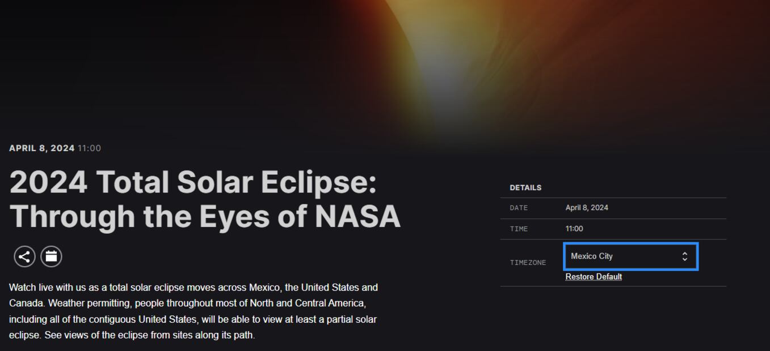Click the 11:00 value in the details table
Screen dimensions: 770x351
[x=574, y=229]
